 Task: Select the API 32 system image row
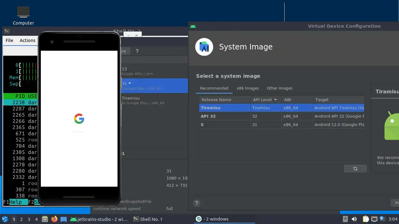[x=282, y=116]
